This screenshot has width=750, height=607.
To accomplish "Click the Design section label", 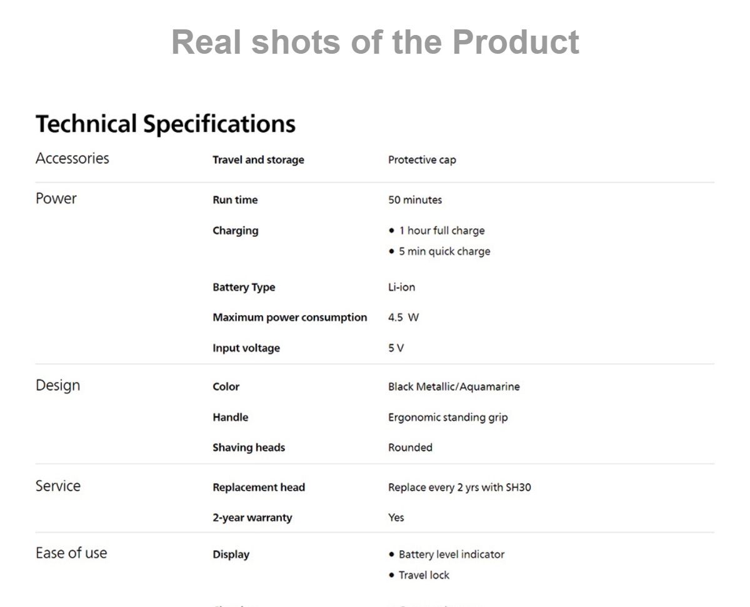I will pos(58,385).
